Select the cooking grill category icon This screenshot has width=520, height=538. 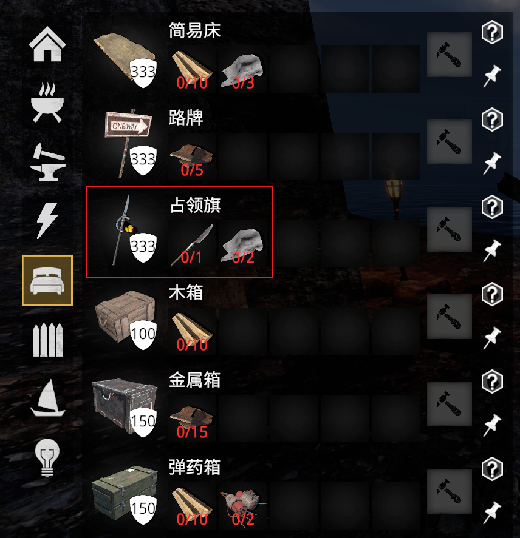point(47,103)
